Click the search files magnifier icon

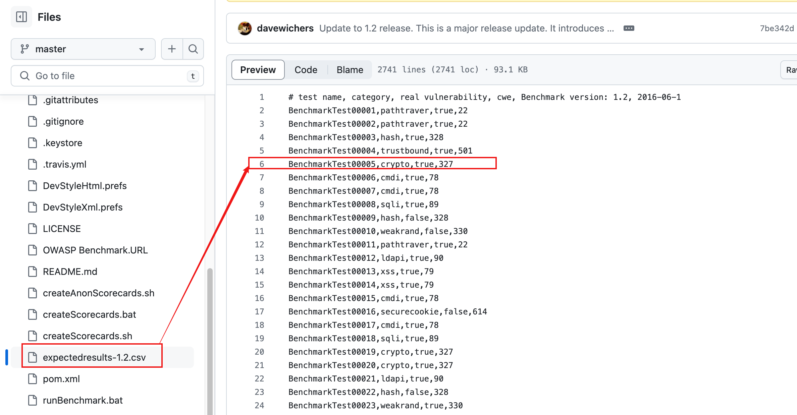click(193, 49)
